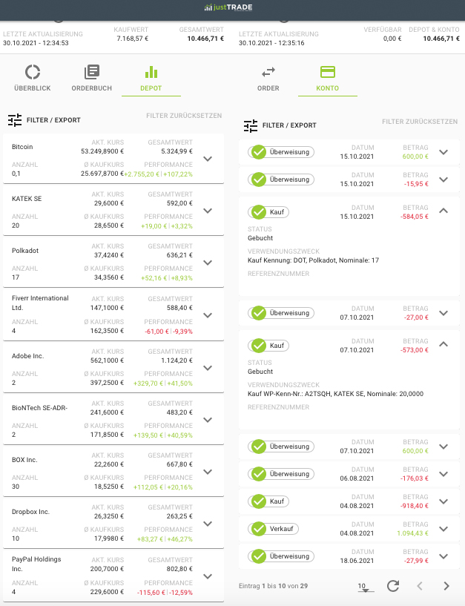Expand PayPal Holdings Inc. position row

[208, 576]
